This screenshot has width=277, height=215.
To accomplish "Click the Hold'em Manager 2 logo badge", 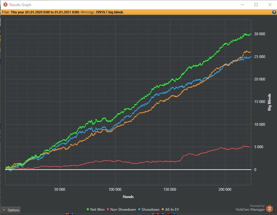I will click(269, 209).
